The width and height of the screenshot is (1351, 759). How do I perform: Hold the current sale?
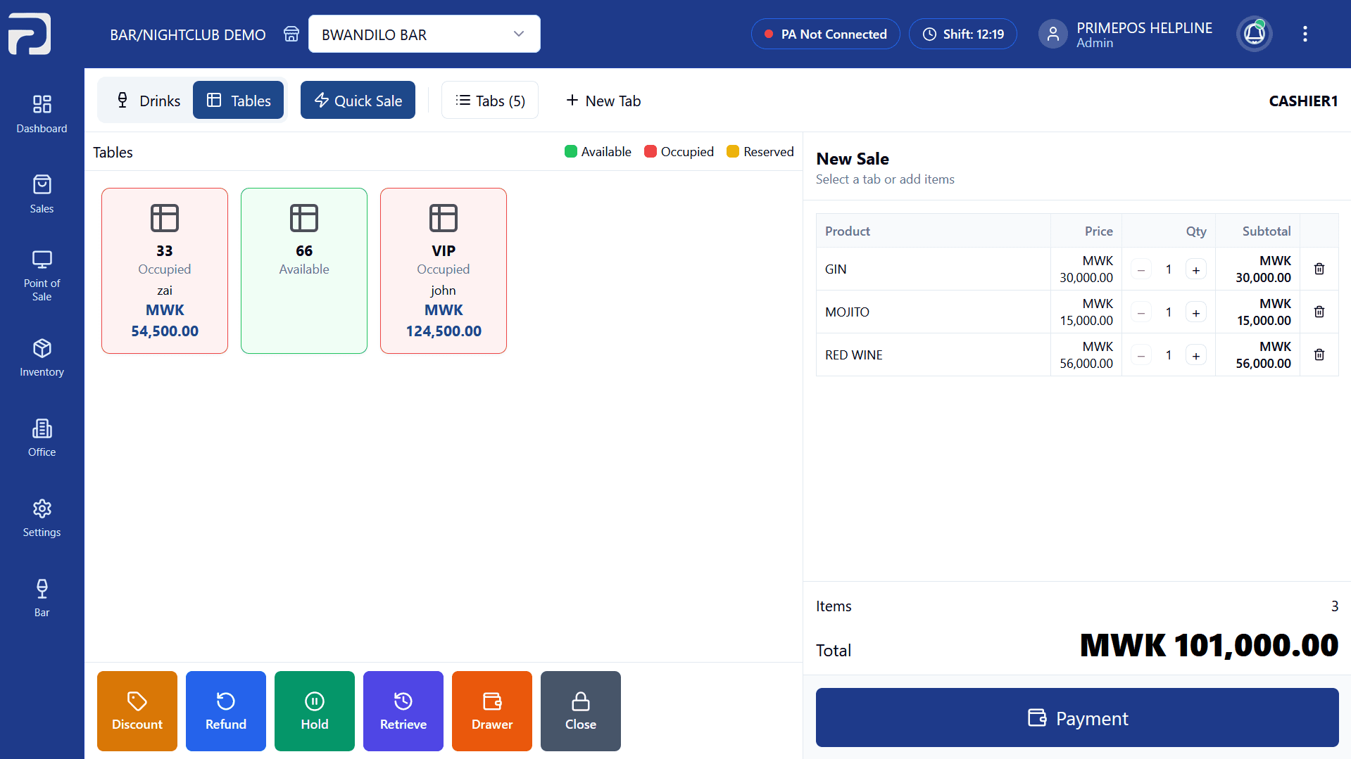[x=315, y=710]
